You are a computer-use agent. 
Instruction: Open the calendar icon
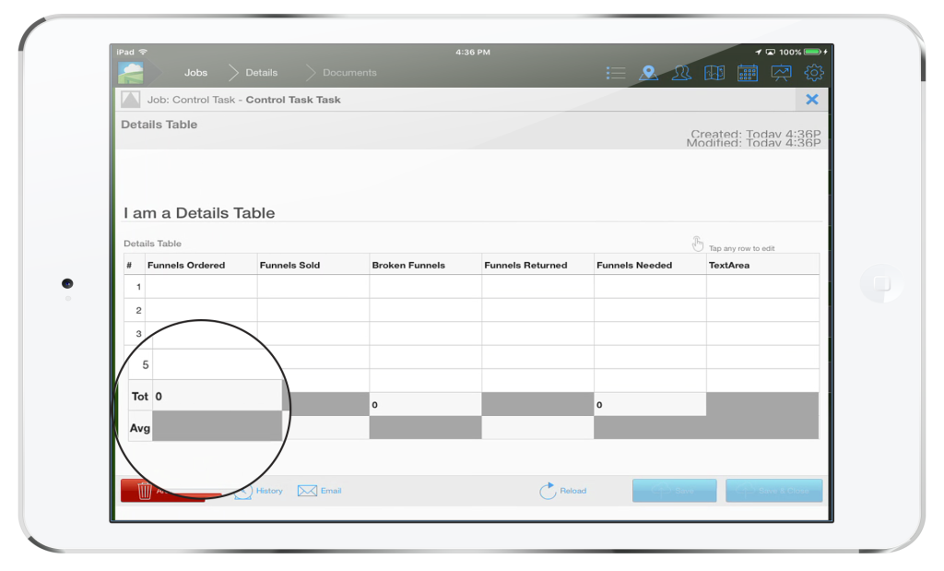[x=748, y=73]
